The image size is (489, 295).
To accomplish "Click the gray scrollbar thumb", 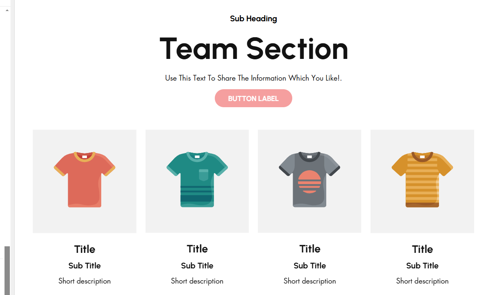I will (x=7, y=270).
